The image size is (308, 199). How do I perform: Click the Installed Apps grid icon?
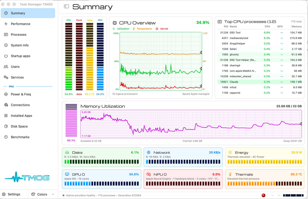pyautogui.click(x=6, y=116)
